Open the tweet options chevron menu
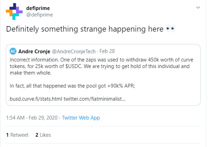The height and width of the screenshot is (147, 210). point(198,8)
